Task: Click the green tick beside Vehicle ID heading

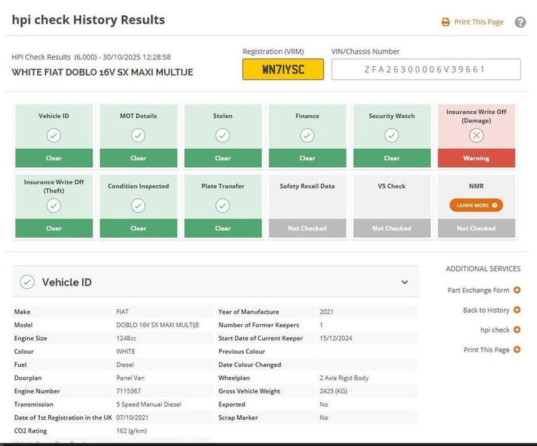Action: (27, 282)
